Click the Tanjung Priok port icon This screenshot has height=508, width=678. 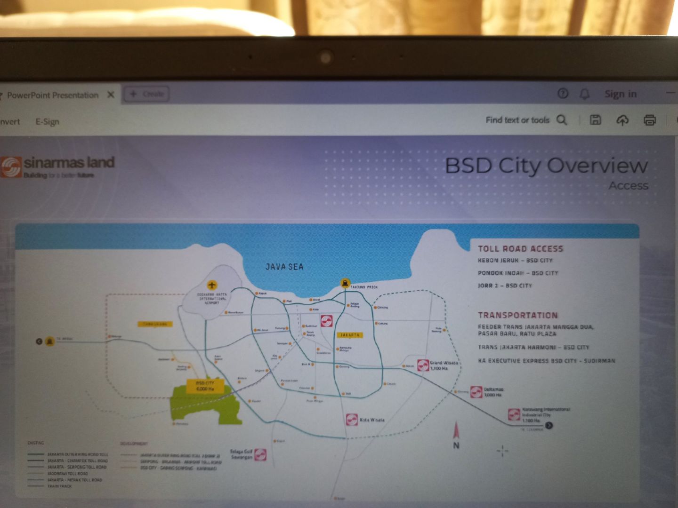(x=345, y=284)
